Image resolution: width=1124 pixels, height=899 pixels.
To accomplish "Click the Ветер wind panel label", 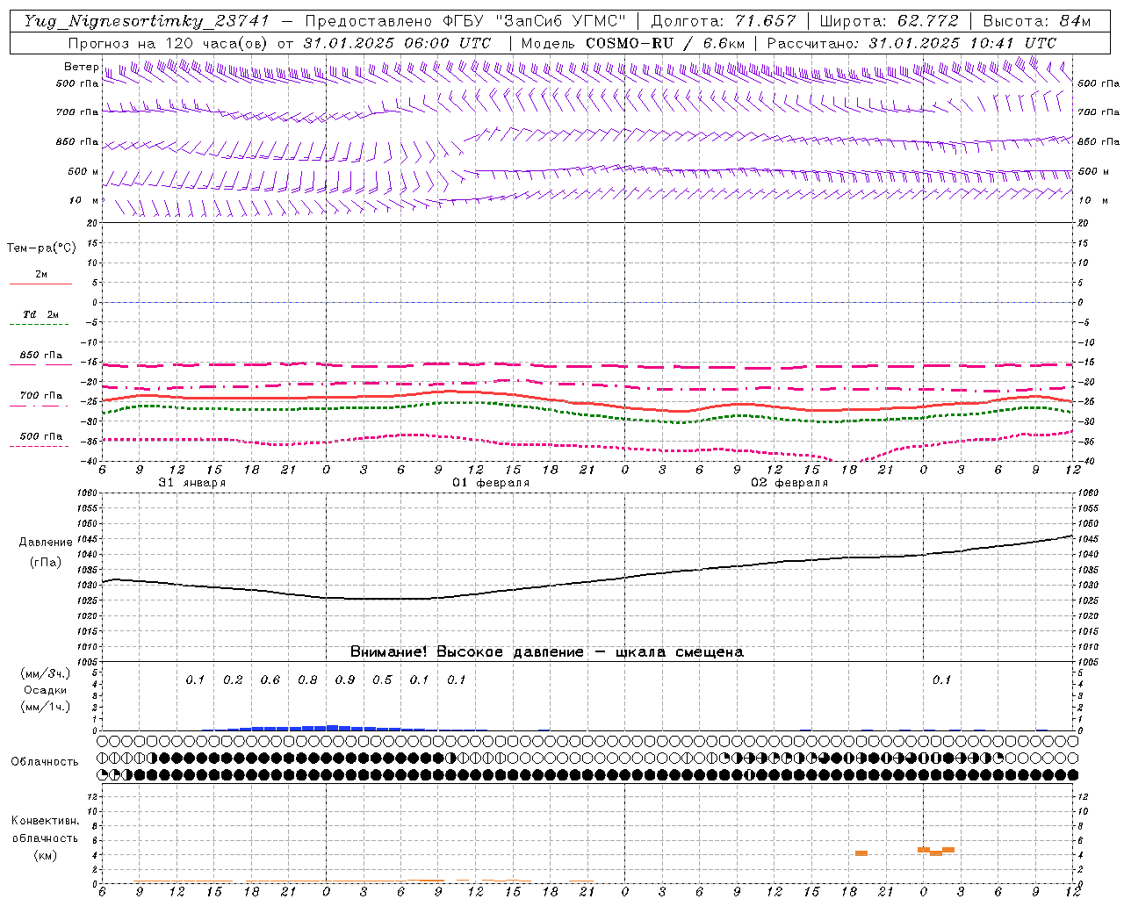I will point(81,67).
